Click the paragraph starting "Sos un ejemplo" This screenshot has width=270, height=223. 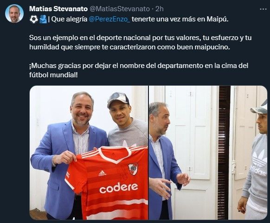pos(141,42)
